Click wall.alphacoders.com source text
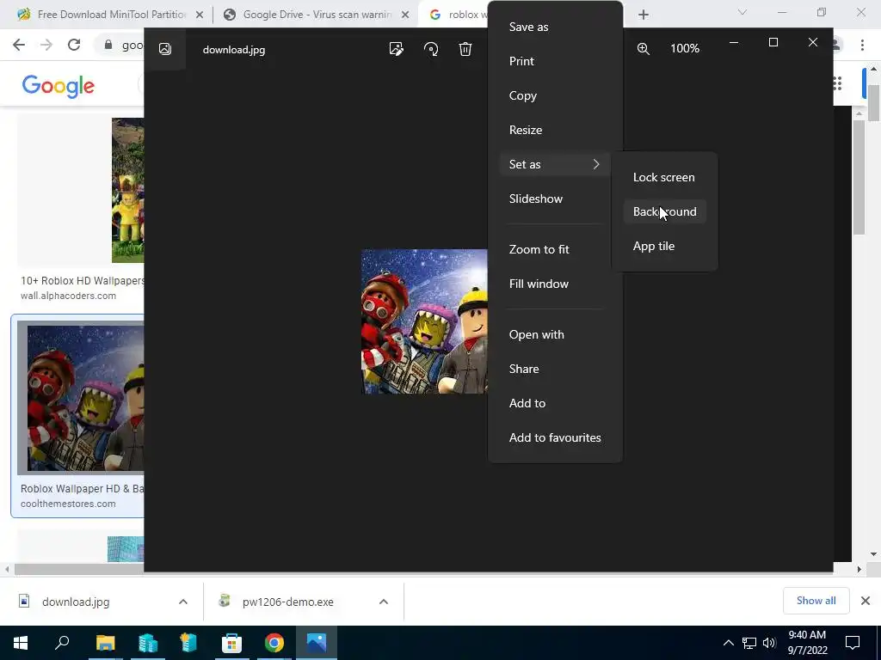Viewport: 881px width, 660px height. [x=68, y=296]
